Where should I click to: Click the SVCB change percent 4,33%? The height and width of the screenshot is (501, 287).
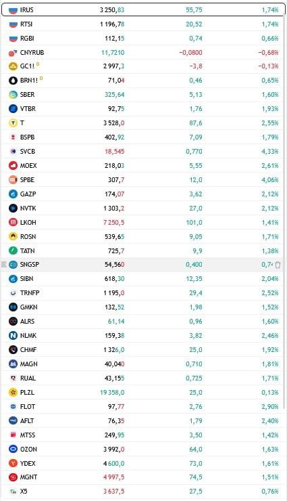coord(270,152)
